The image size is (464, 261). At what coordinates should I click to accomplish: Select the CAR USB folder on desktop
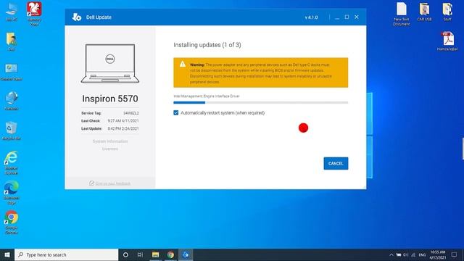tap(424, 12)
